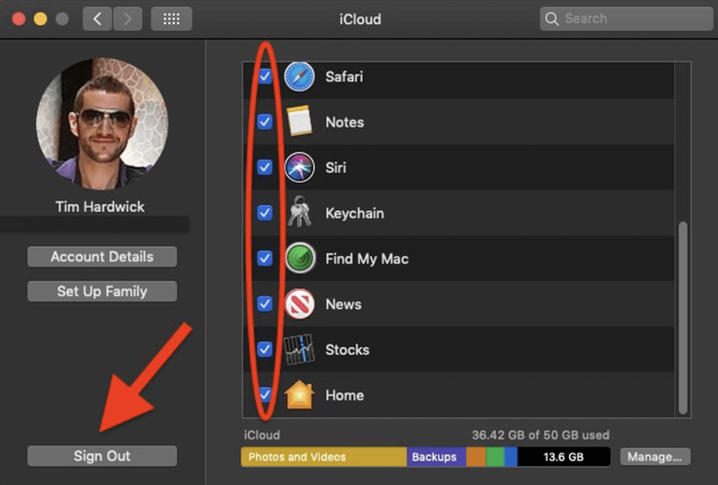This screenshot has height=485, width=718.
Task: Click the News app icon
Action: point(299,304)
